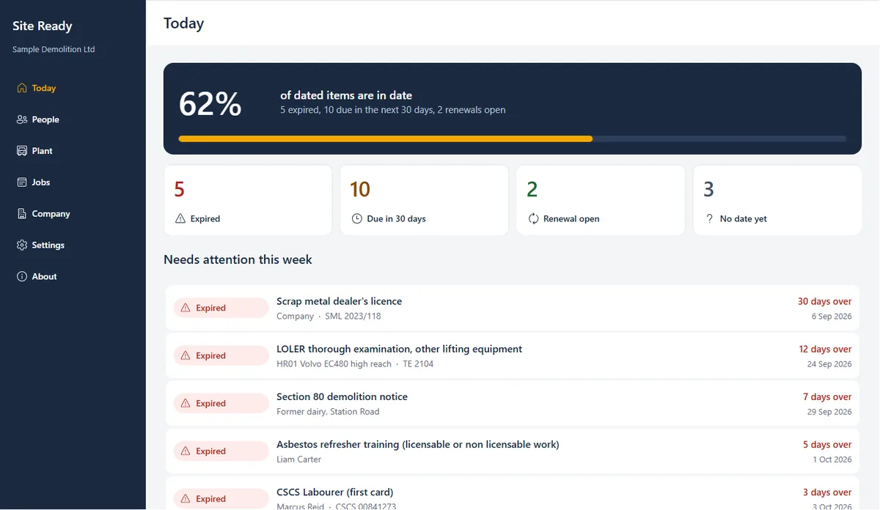Viewport: 880px width, 510px height.
Task: Click the Expired warning icon on CSCS Labourer row
Action: click(x=186, y=498)
